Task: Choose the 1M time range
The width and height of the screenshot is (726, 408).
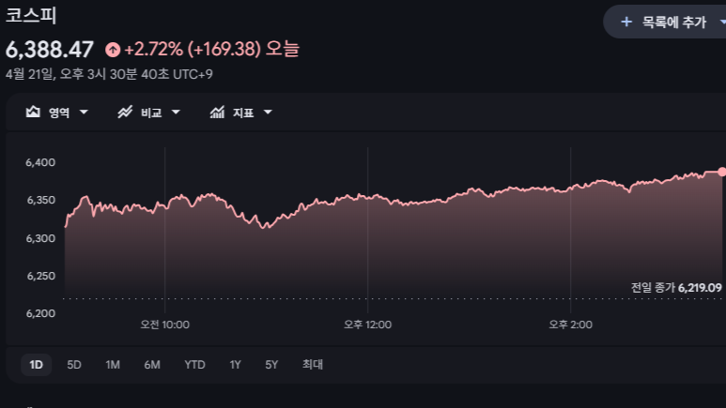Action: (113, 365)
